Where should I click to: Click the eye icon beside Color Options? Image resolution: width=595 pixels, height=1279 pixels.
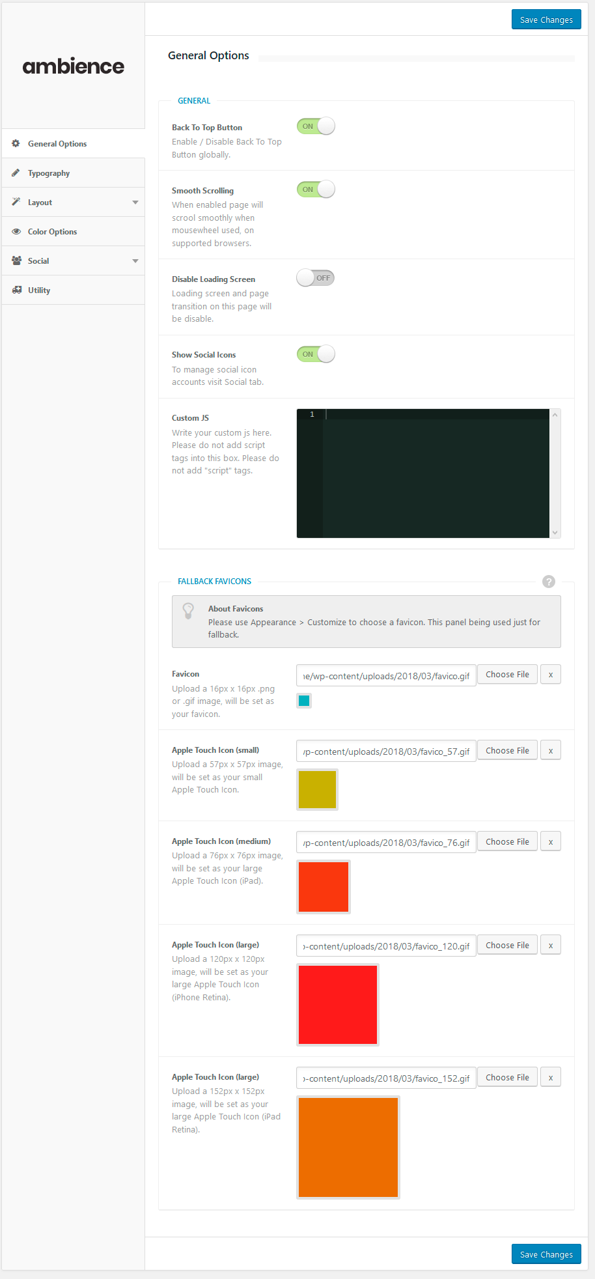tap(16, 231)
